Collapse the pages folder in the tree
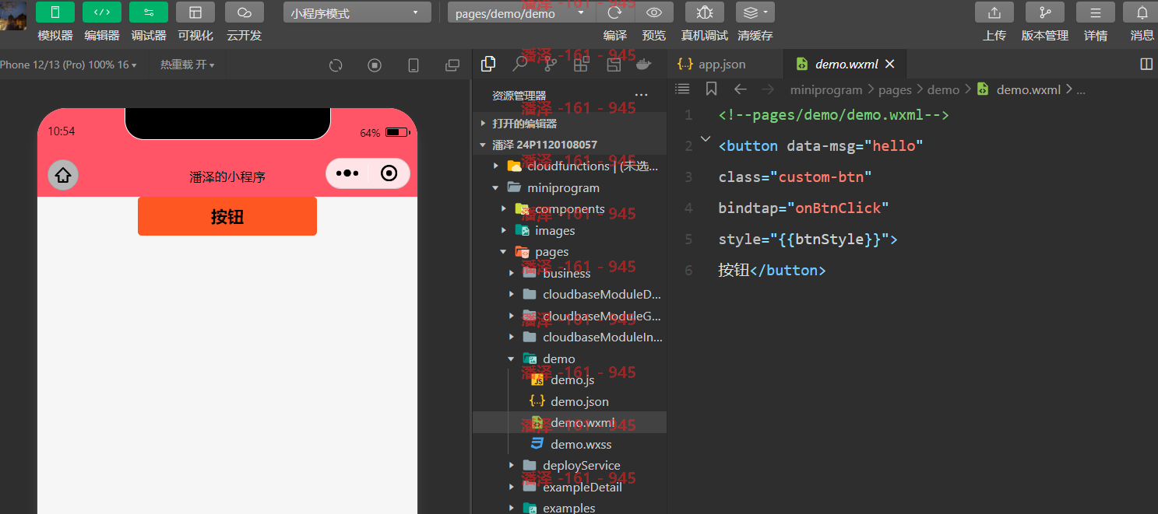Image resolution: width=1158 pixels, height=514 pixels. [569, 251]
